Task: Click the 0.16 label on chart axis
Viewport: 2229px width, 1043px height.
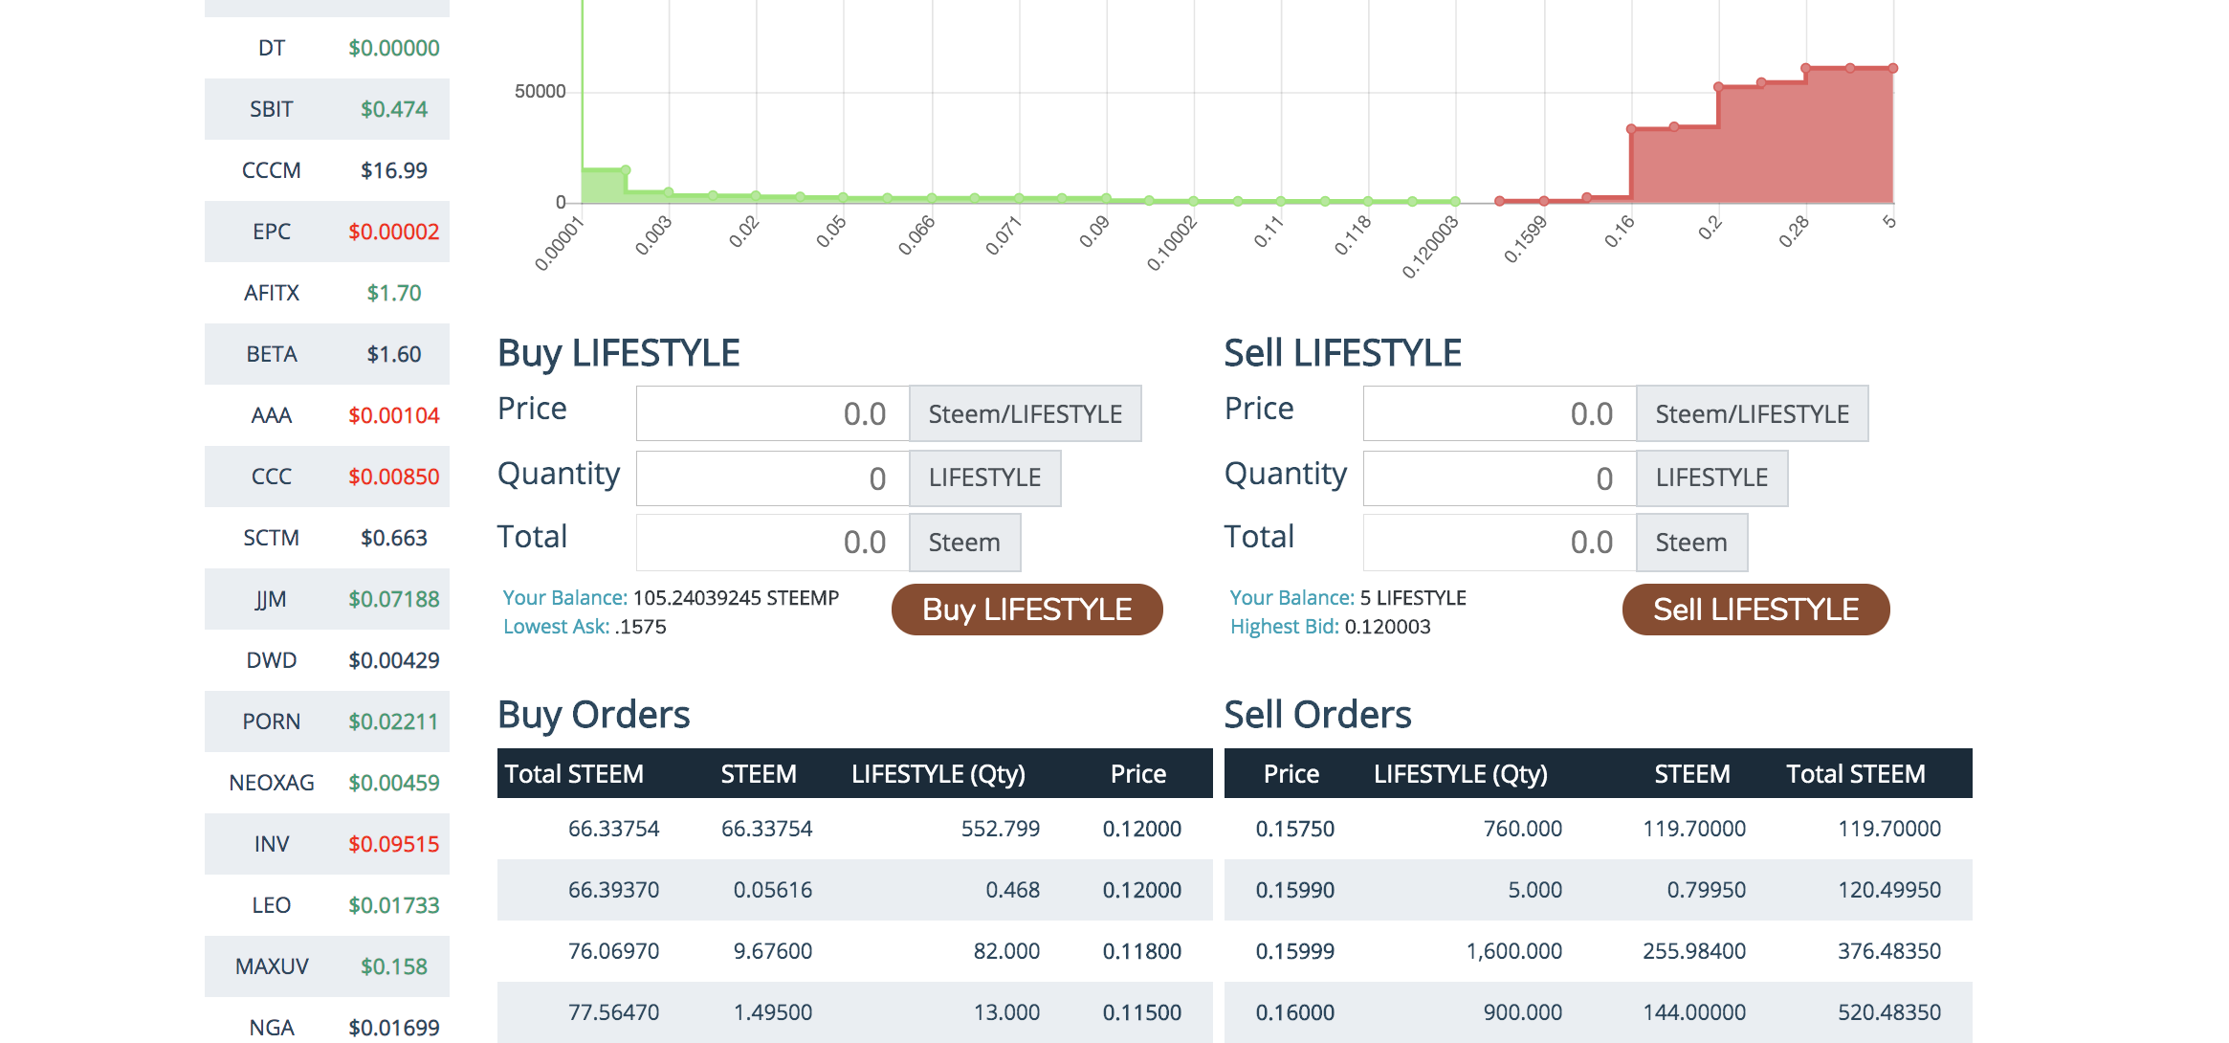Action: (1620, 232)
